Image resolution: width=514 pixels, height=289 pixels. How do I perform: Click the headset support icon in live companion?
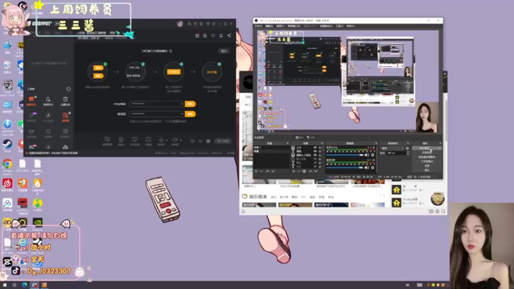[x=189, y=24]
